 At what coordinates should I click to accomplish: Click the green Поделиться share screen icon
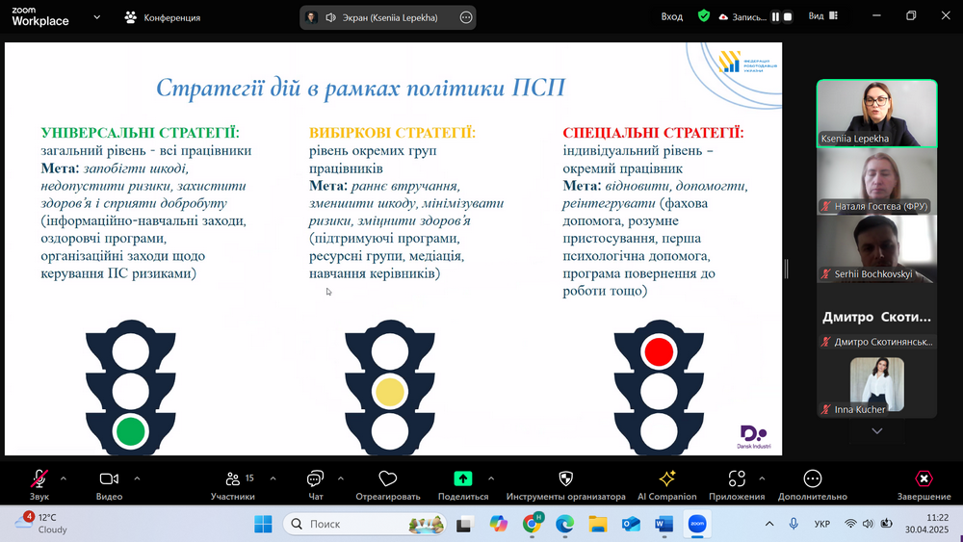coord(463,479)
